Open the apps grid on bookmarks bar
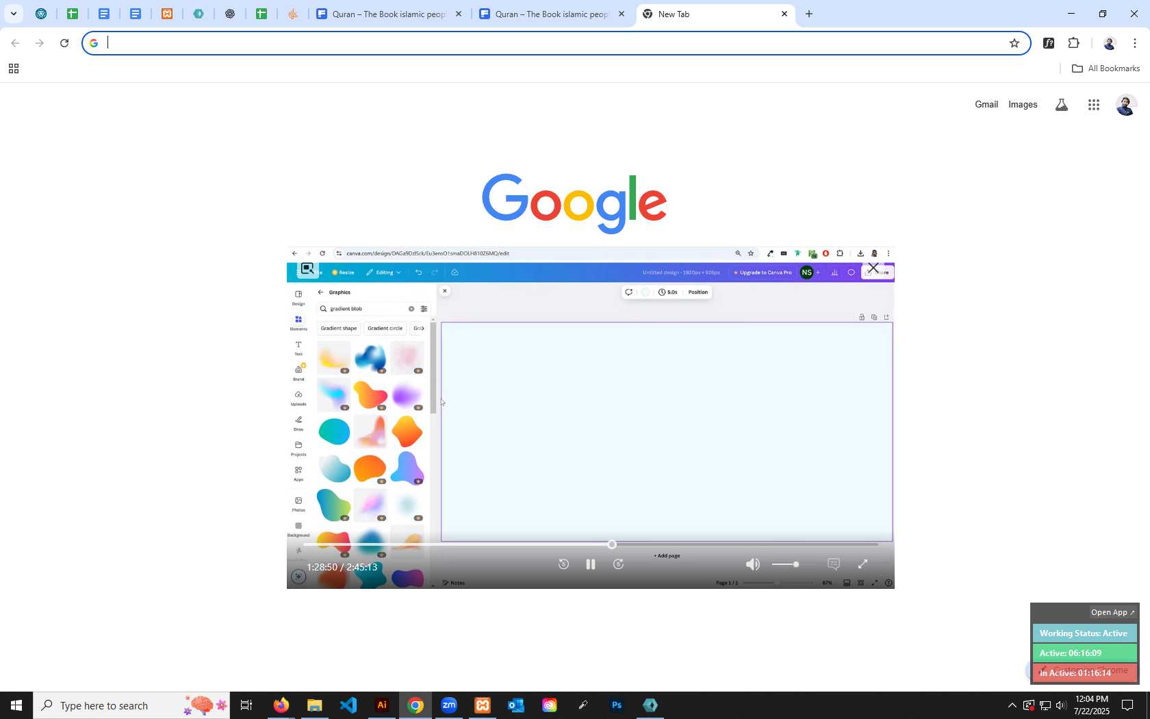1150x719 pixels. (13, 68)
